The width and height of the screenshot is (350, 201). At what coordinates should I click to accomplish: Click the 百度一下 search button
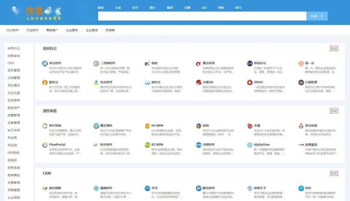[x=317, y=16]
